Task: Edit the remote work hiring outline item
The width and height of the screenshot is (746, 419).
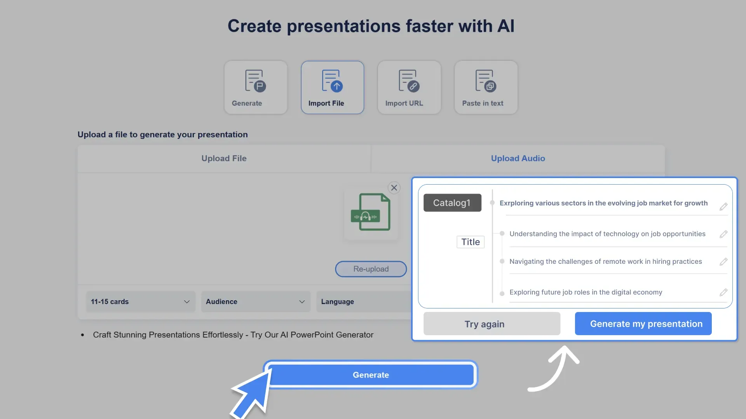Action: tap(723, 262)
